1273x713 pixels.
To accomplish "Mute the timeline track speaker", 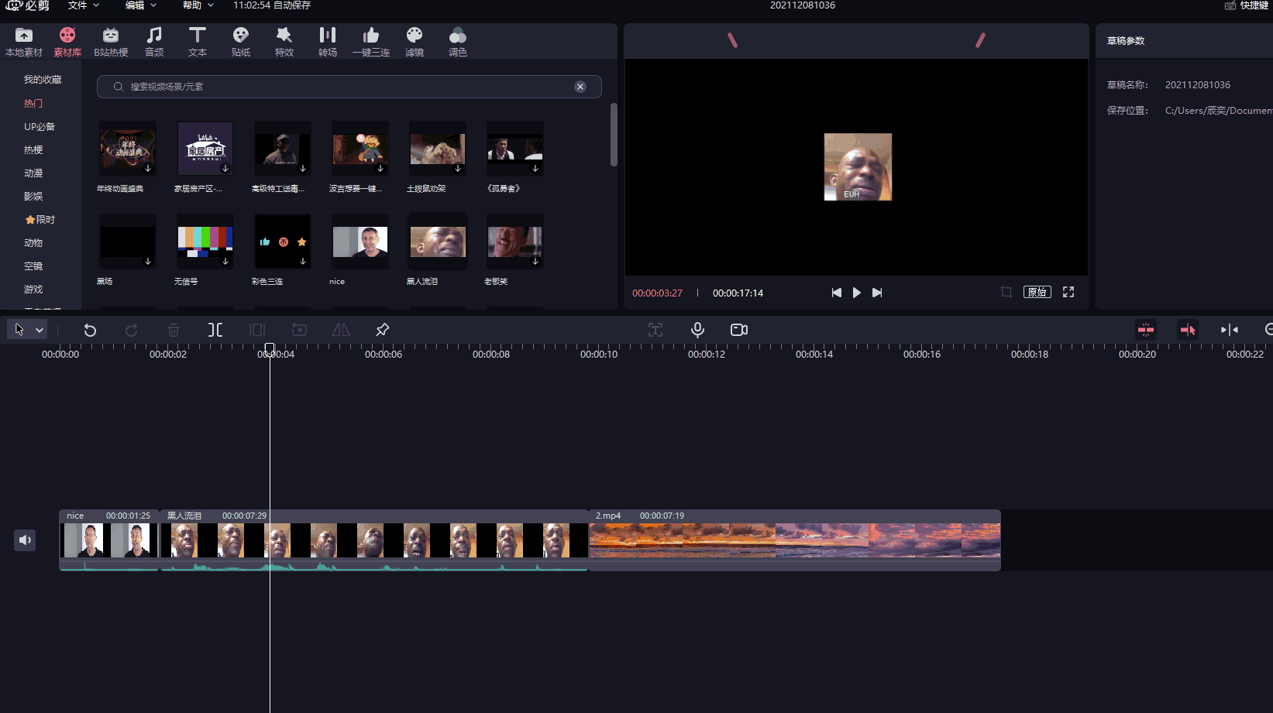I will [x=25, y=540].
